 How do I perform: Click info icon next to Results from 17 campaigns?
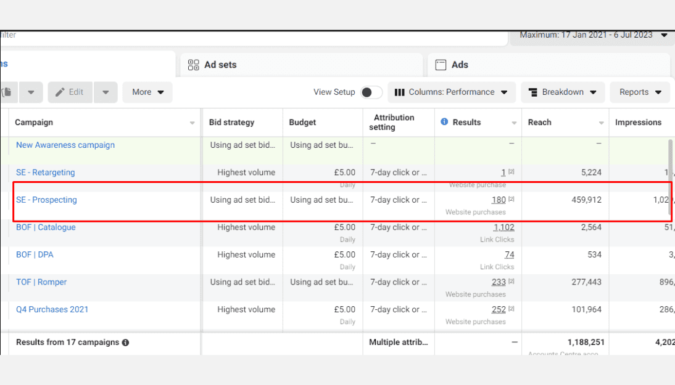tap(126, 342)
